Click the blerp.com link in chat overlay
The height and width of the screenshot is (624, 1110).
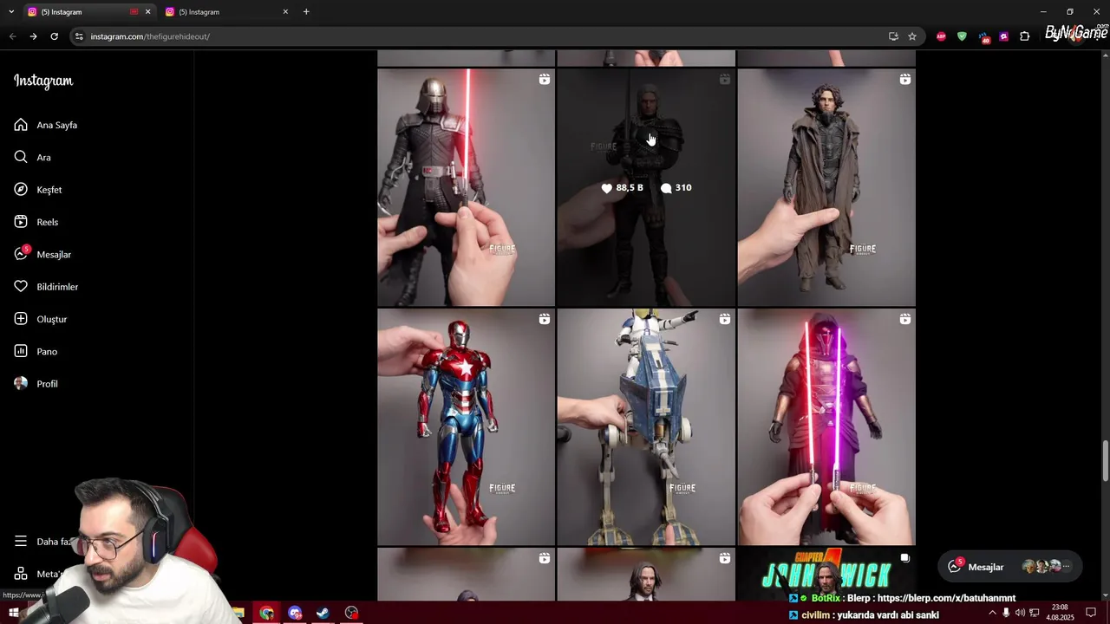tap(945, 598)
